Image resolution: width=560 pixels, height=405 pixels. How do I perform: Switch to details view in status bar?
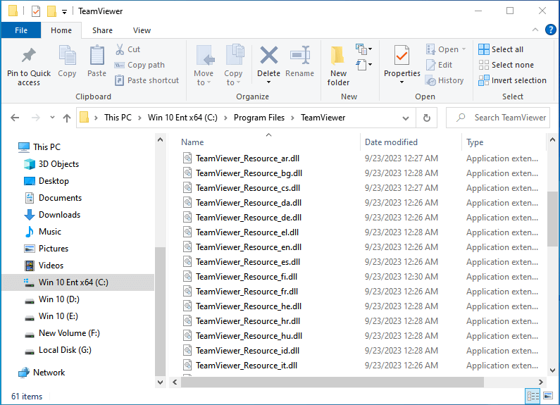[533, 397]
